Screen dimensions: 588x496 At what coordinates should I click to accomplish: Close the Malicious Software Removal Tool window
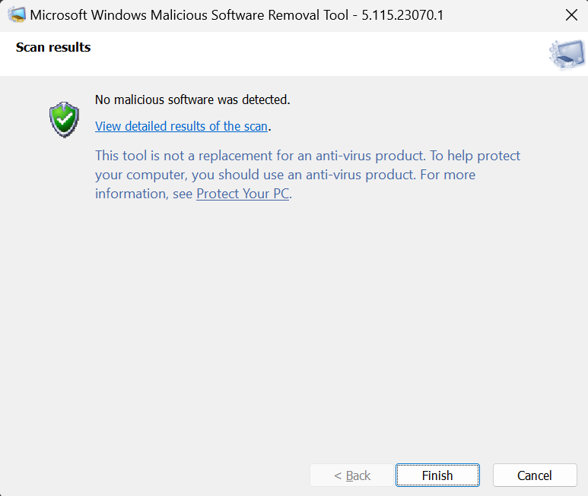tap(571, 14)
